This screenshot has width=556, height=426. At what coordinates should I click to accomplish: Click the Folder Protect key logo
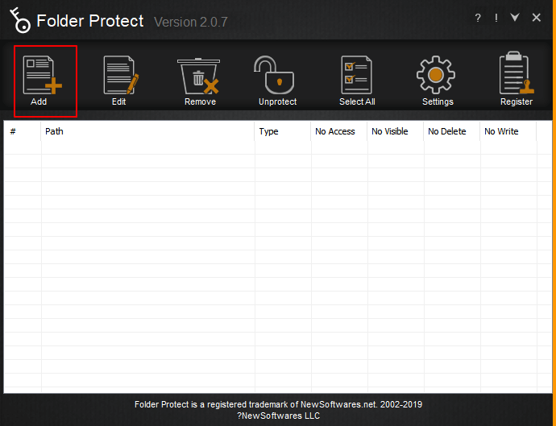click(x=18, y=19)
